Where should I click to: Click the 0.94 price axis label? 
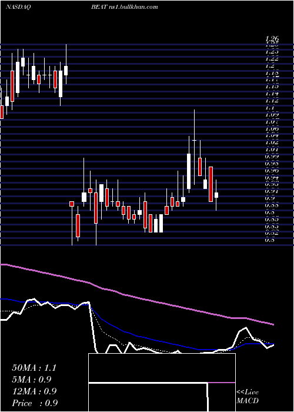pos(272,177)
